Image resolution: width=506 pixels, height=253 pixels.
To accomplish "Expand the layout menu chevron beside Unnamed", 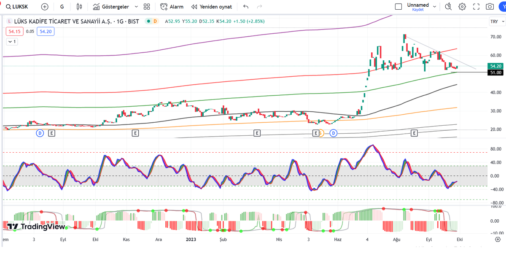I will pyautogui.click(x=435, y=7).
